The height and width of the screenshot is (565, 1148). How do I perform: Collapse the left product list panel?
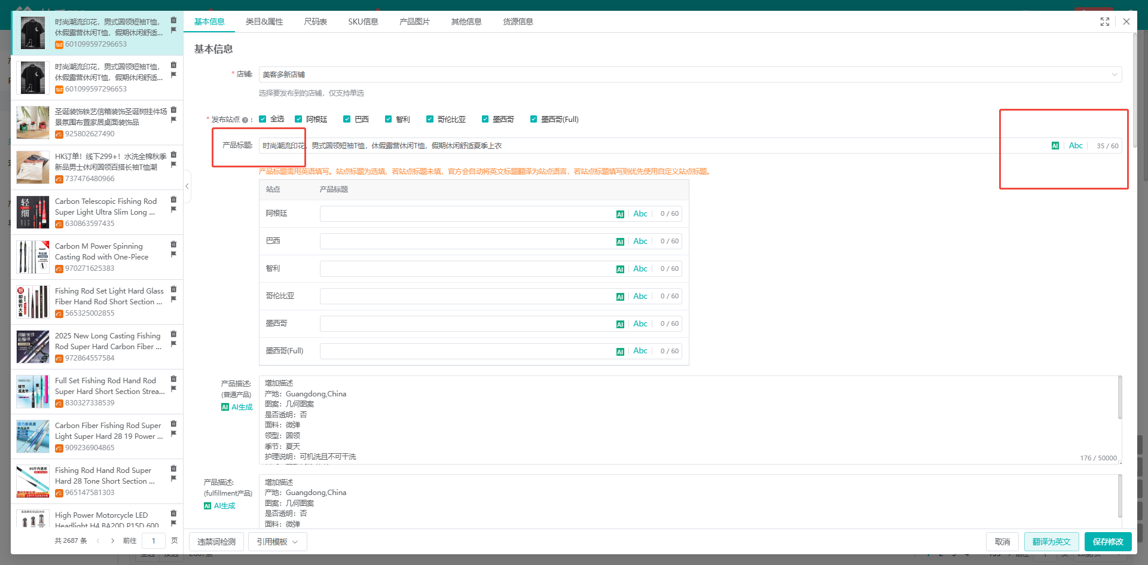(x=187, y=187)
